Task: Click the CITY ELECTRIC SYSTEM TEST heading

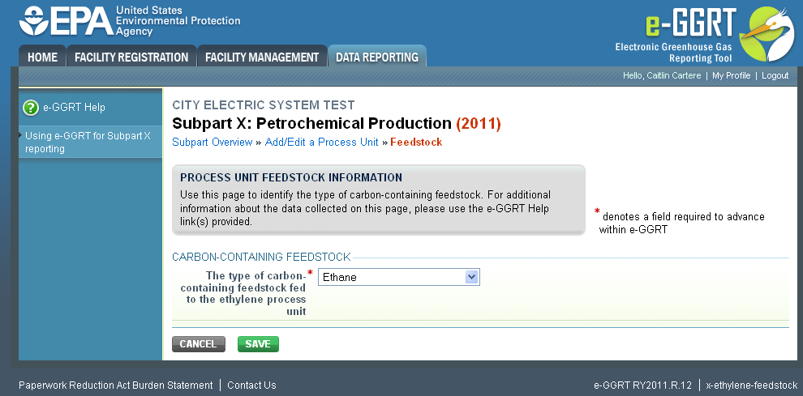Action: point(264,105)
